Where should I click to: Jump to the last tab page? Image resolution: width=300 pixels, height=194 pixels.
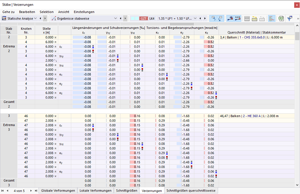click(36, 190)
